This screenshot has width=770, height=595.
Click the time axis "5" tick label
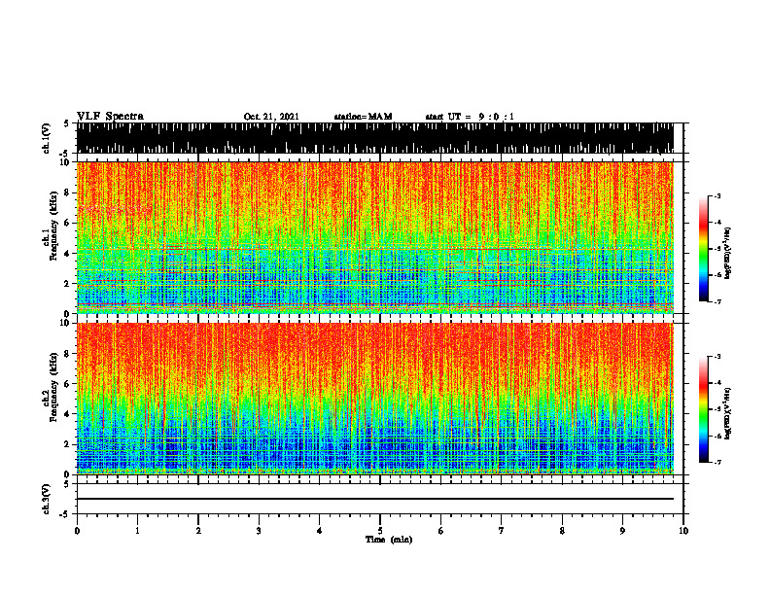pos(380,531)
